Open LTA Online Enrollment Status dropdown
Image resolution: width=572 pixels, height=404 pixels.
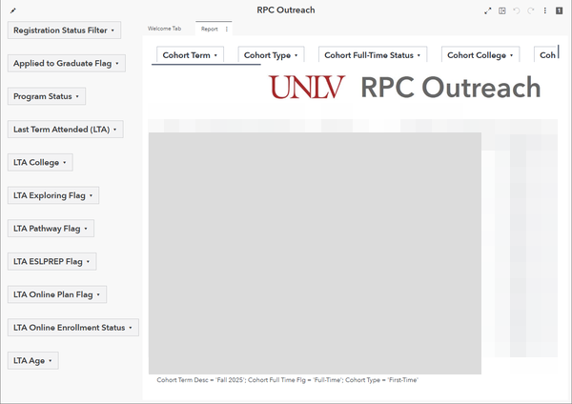(73, 328)
